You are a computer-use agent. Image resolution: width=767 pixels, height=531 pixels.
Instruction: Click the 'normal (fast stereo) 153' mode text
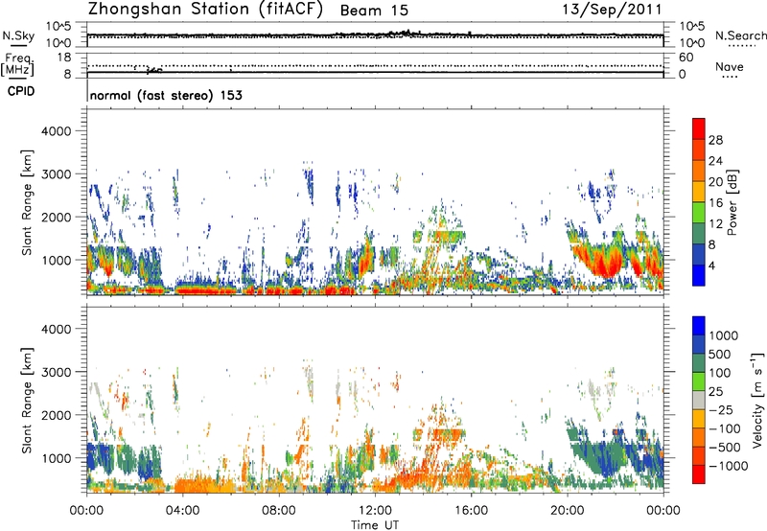[x=166, y=95]
